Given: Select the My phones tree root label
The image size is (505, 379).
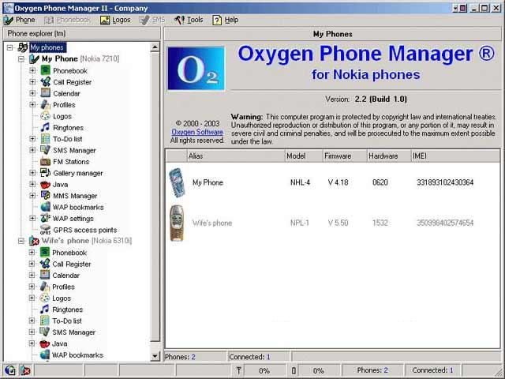Looking at the screenshot, I should point(47,47).
